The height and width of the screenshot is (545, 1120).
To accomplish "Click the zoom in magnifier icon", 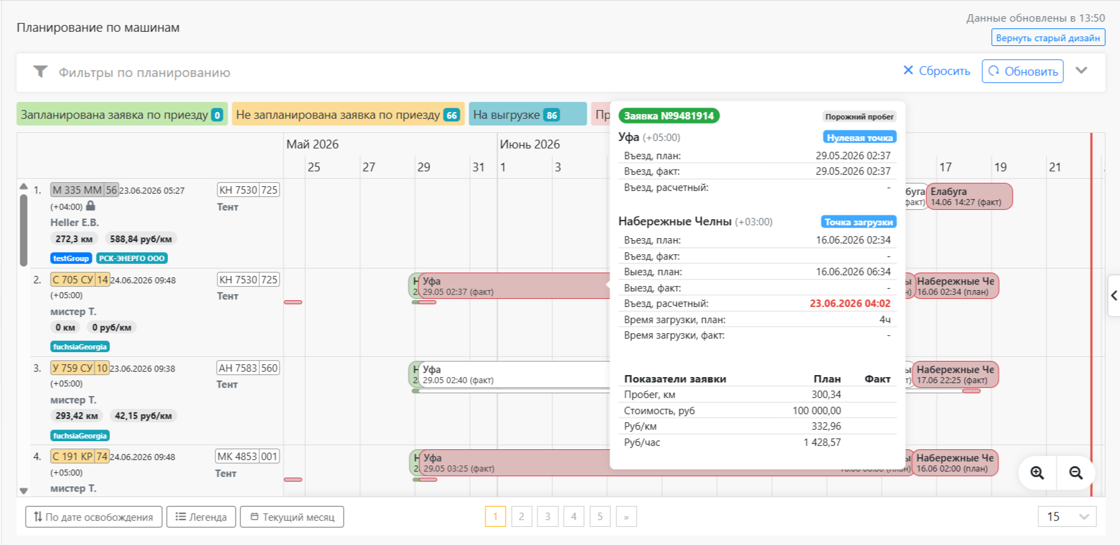I will point(1037,473).
